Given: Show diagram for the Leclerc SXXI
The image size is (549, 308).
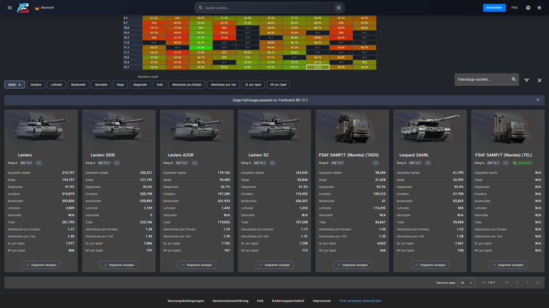Looking at the screenshot, I should coord(119,265).
